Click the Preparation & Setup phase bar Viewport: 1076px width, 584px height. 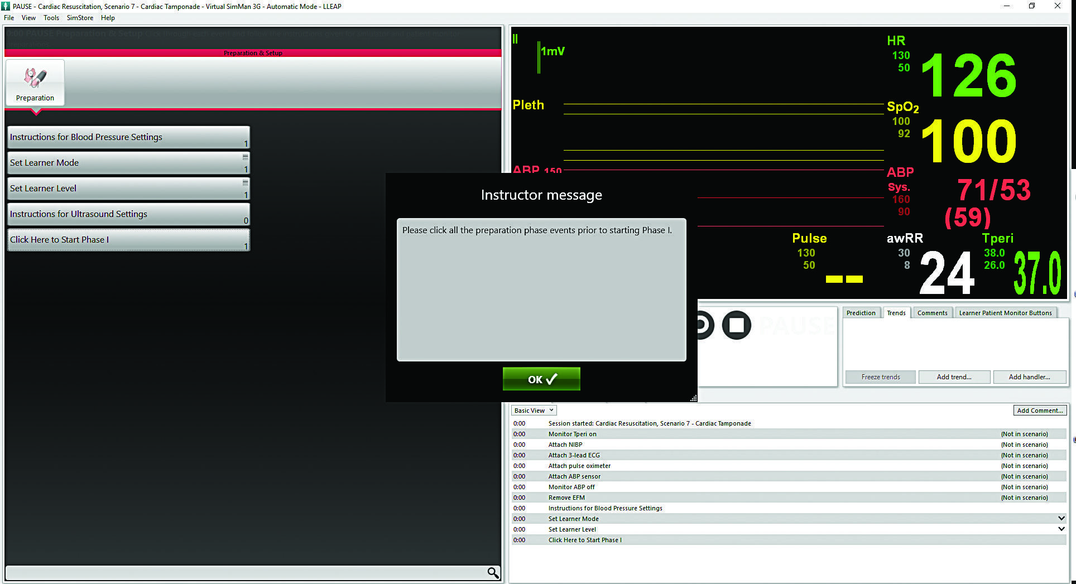tap(253, 53)
